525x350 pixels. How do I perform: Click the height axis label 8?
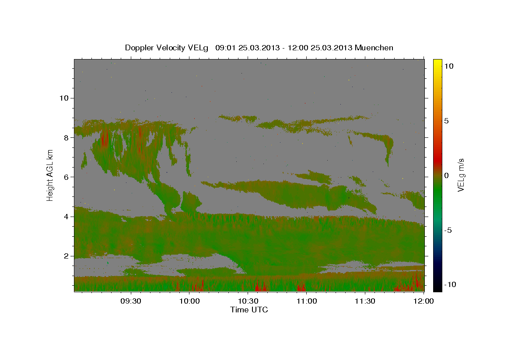click(67, 137)
